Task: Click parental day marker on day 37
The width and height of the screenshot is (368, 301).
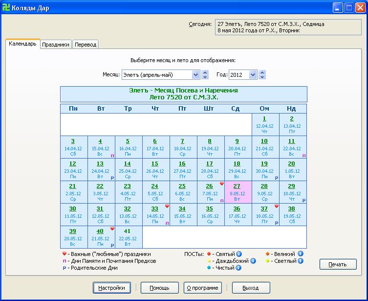Action: pyautogui.click(x=277, y=223)
